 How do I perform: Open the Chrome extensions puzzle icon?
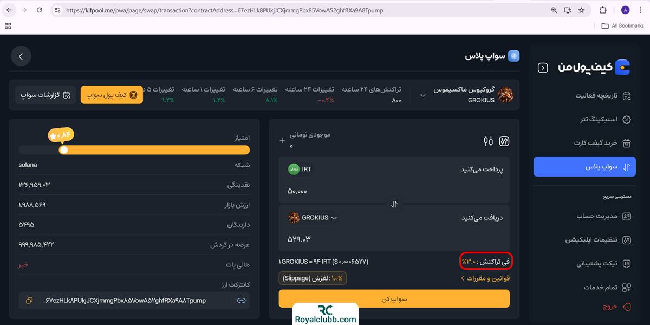pyautogui.click(x=603, y=10)
